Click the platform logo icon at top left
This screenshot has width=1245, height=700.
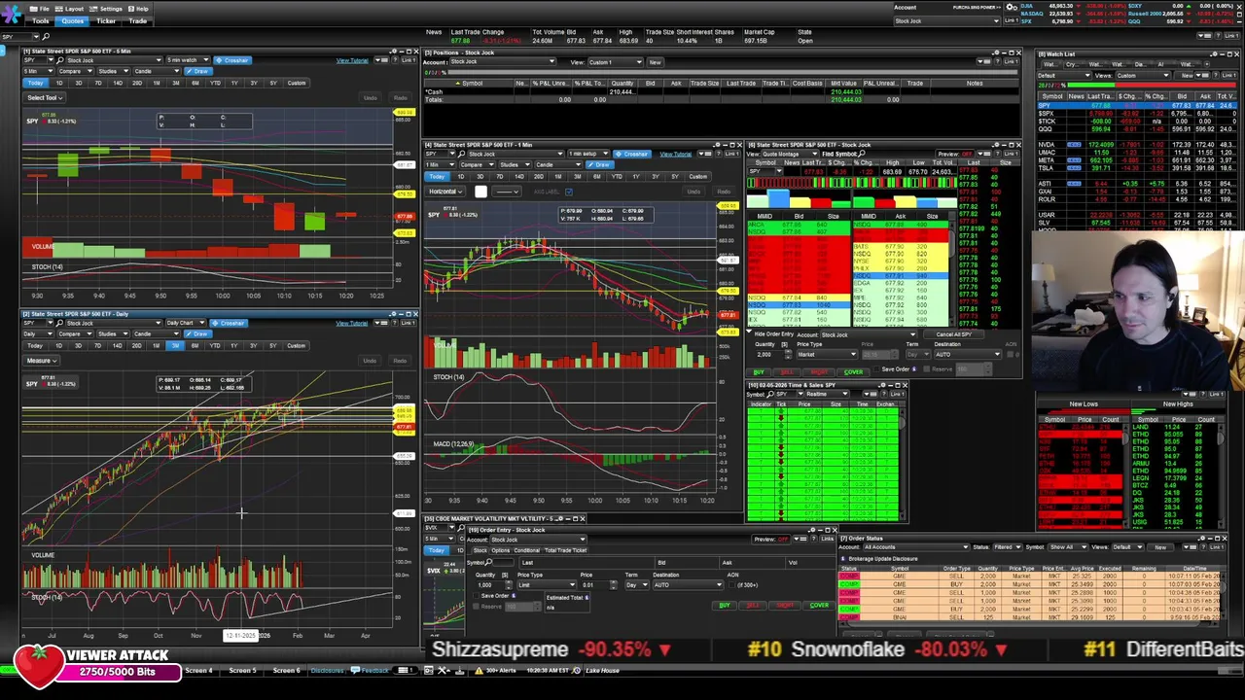[x=12, y=13]
